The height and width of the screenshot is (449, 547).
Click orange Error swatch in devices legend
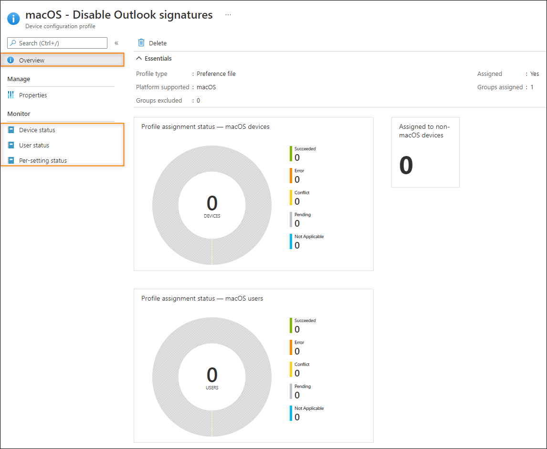pyautogui.click(x=291, y=176)
